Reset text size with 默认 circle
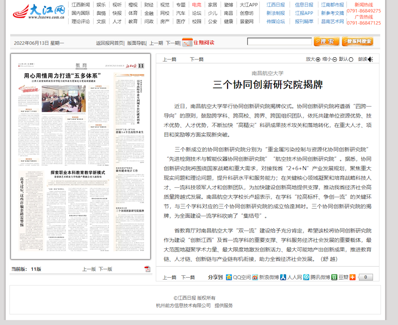This screenshot has height=325, width=398. point(351,59)
